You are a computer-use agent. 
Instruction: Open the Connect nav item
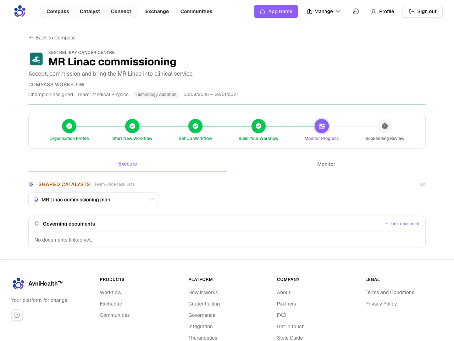coord(121,11)
